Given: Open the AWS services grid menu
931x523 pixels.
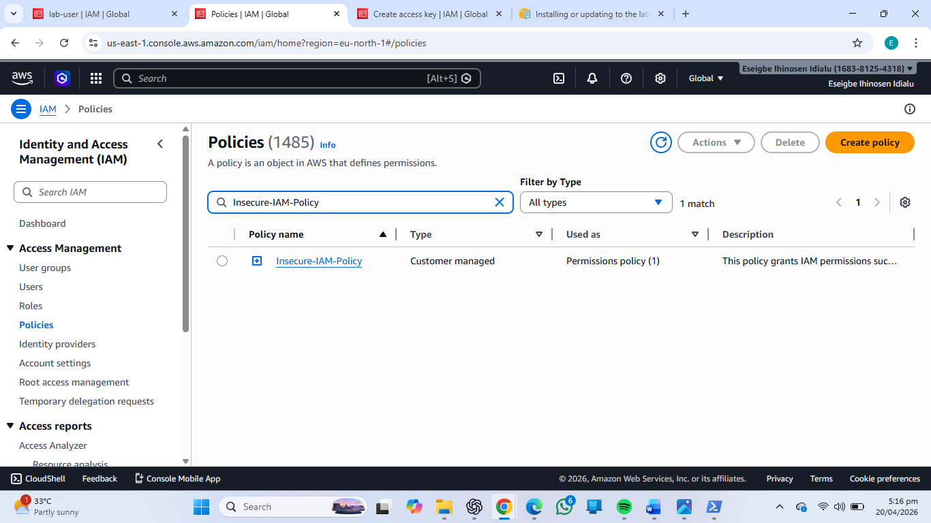Looking at the screenshot, I should [x=96, y=78].
